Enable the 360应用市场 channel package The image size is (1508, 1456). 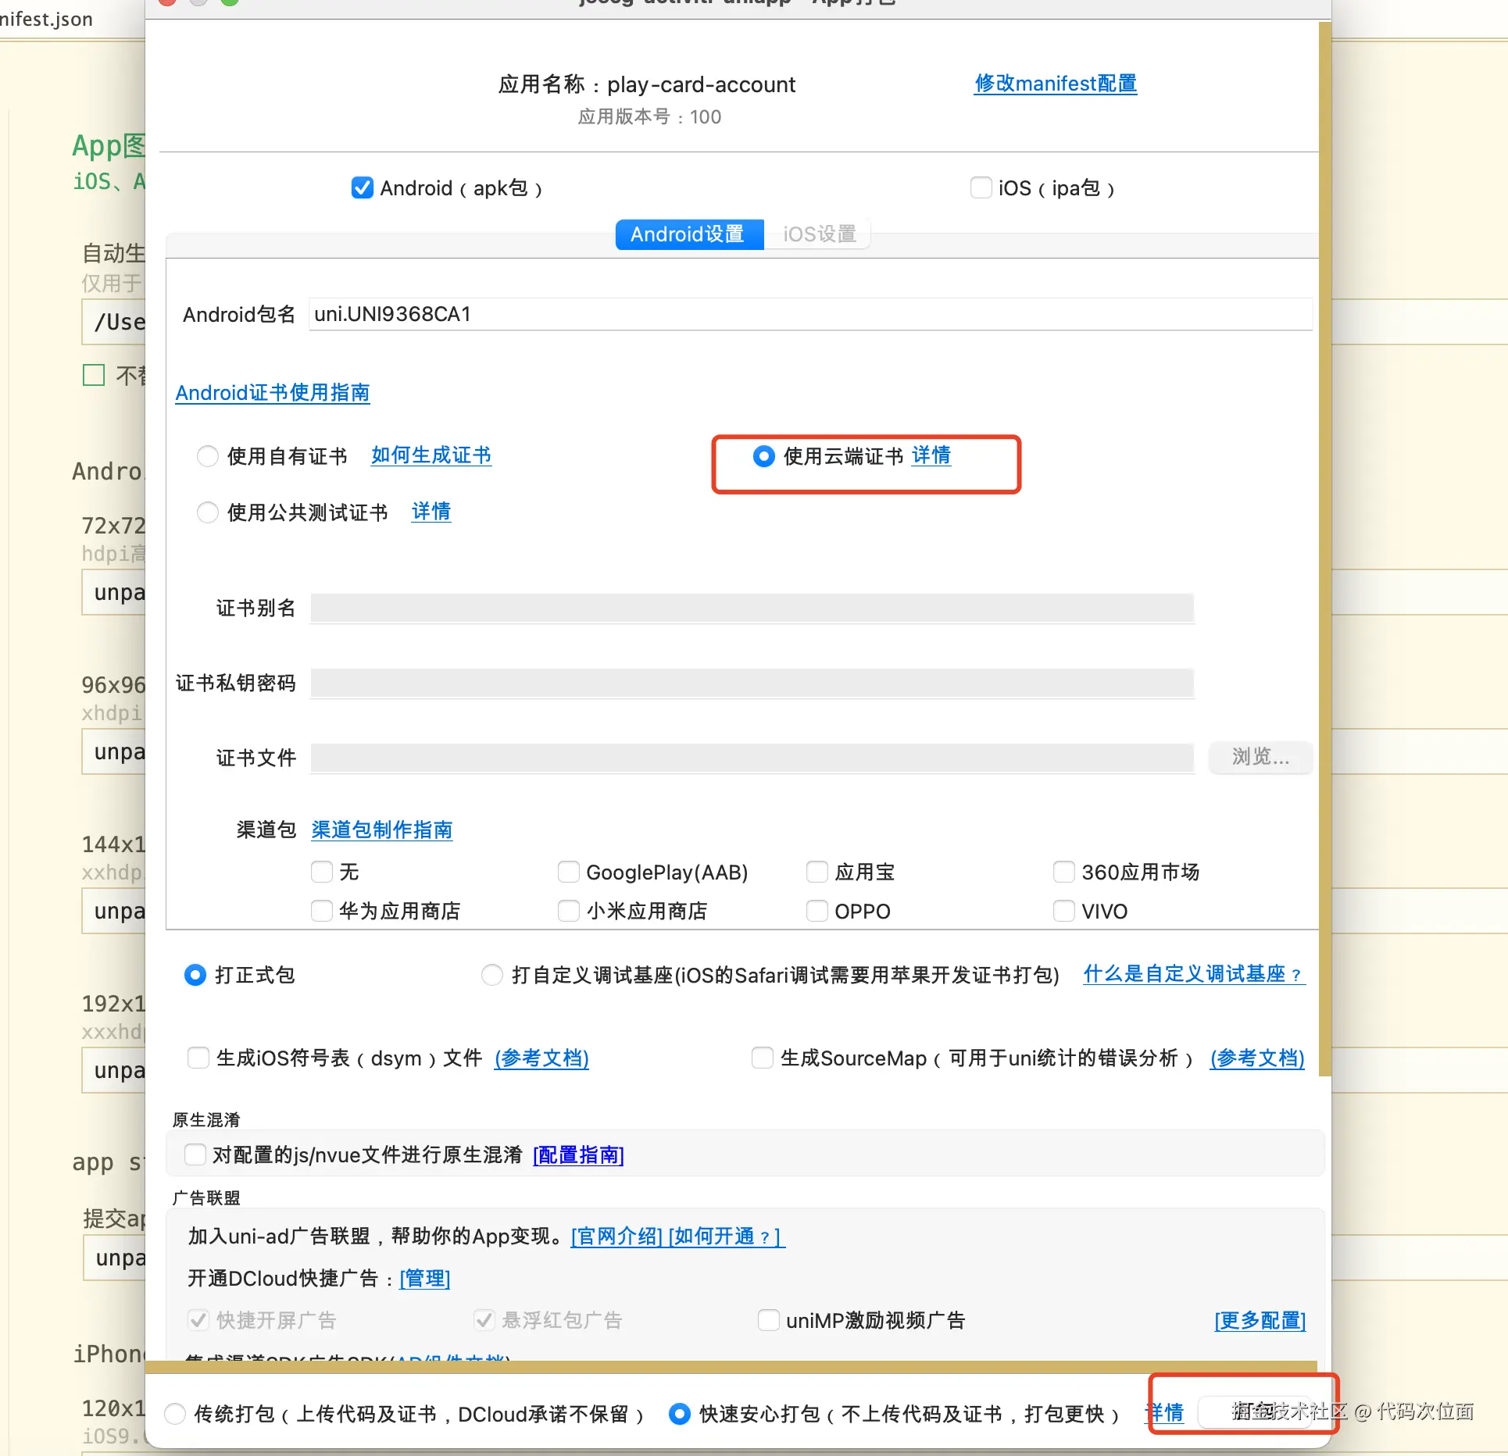tap(1064, 872)
